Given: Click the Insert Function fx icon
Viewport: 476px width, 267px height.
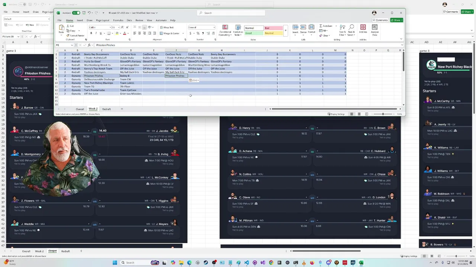Looking at the screenshot, I should click(x=89, y=45).
